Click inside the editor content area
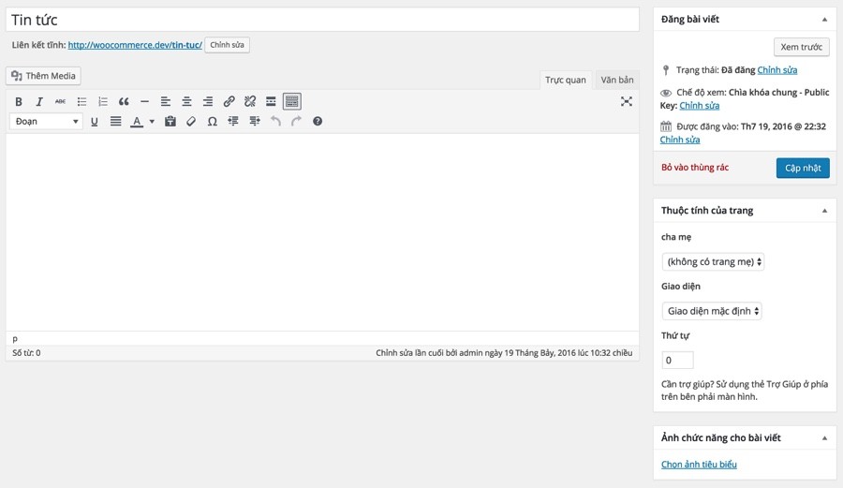843x488 pixels. [x=322, y=232]
